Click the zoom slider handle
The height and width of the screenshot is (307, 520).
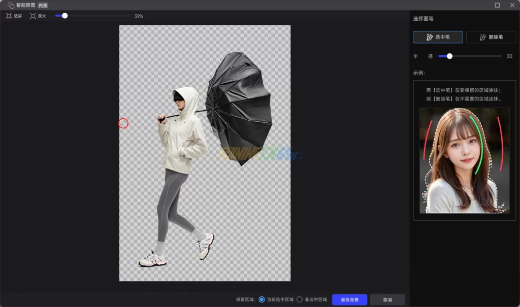(64, 16)
